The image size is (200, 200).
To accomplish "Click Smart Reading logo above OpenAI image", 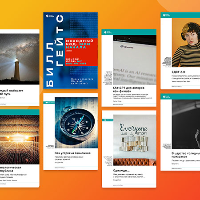I will coord(108,32).
